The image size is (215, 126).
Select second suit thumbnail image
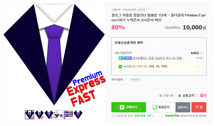tap(39, 115)
